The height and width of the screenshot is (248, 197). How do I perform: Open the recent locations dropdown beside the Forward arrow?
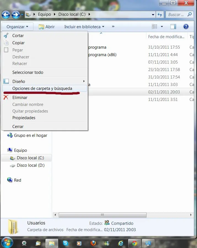(22, 15)
